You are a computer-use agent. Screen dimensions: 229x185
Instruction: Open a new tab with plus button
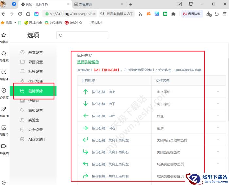tap(131, 5)
